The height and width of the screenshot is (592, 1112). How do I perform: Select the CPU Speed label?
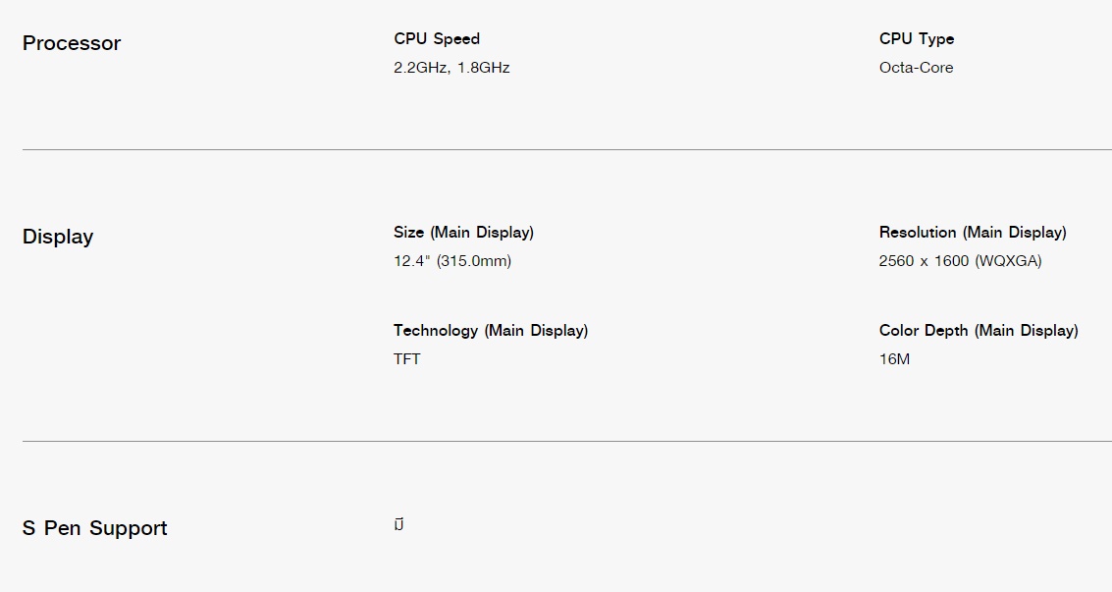point(437,39)
